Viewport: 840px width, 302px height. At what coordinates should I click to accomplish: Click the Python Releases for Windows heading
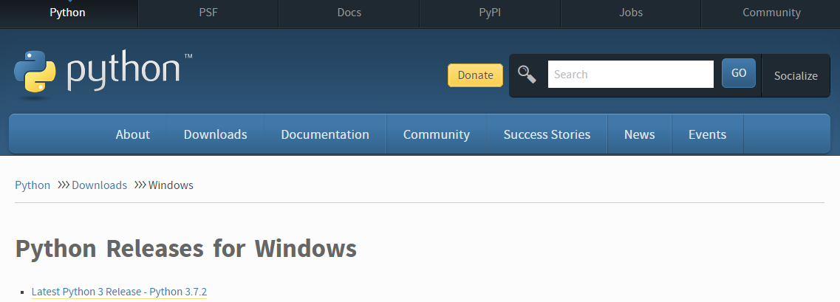[x=186, y=248]
